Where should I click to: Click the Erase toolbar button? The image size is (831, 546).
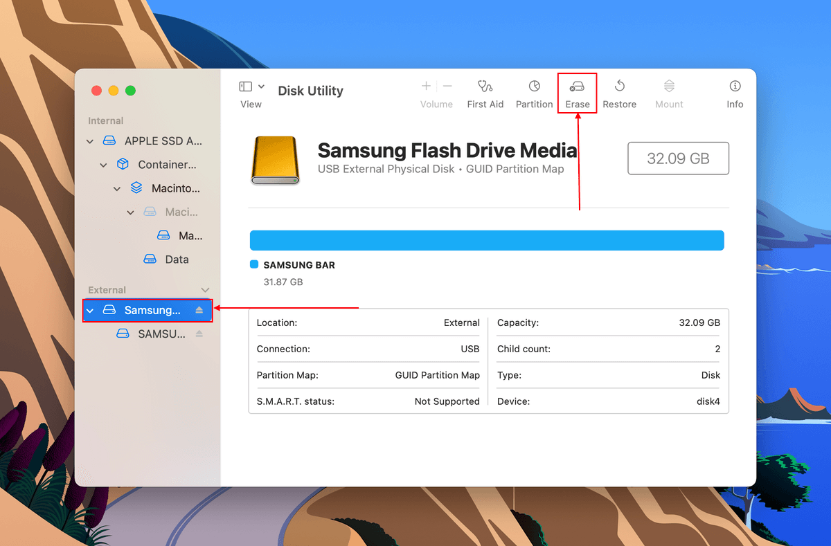point(578,93)
